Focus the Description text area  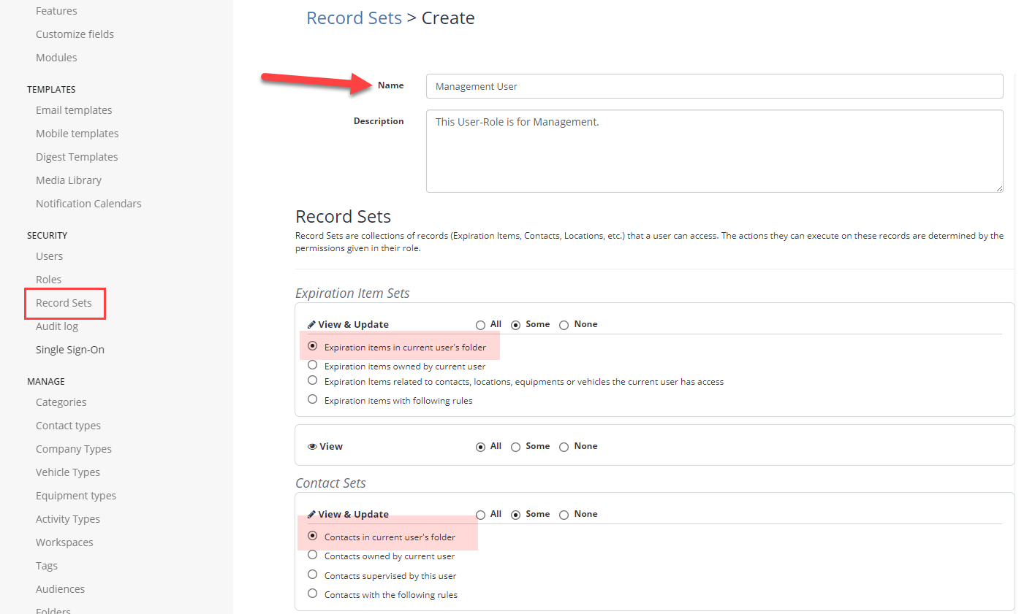pyautogui.click(x=714, y=151)
